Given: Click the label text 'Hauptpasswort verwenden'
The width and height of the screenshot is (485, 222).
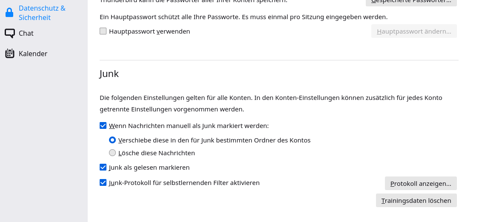Looking at the screenshot, I should (149, 31).
